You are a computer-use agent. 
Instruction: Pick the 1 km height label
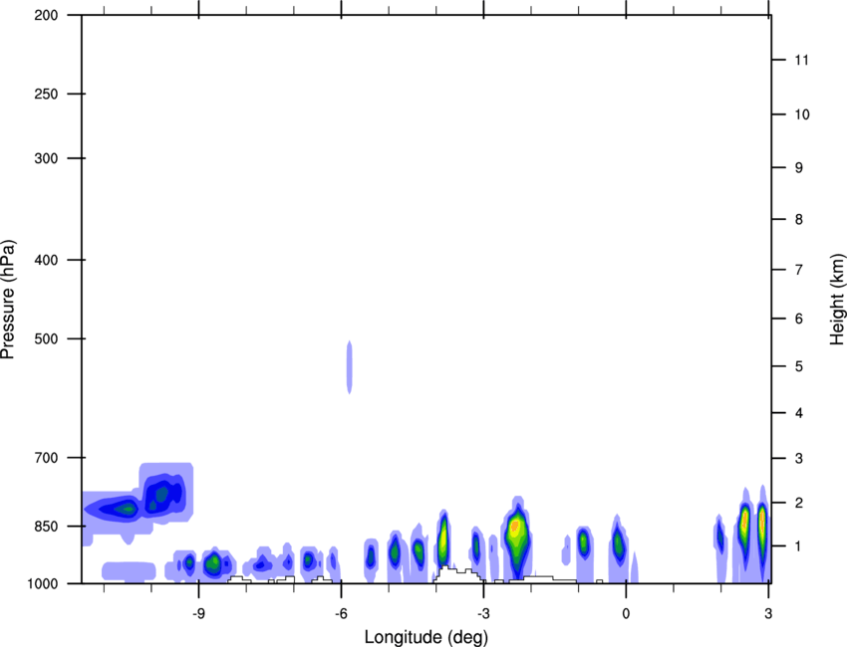798,546
